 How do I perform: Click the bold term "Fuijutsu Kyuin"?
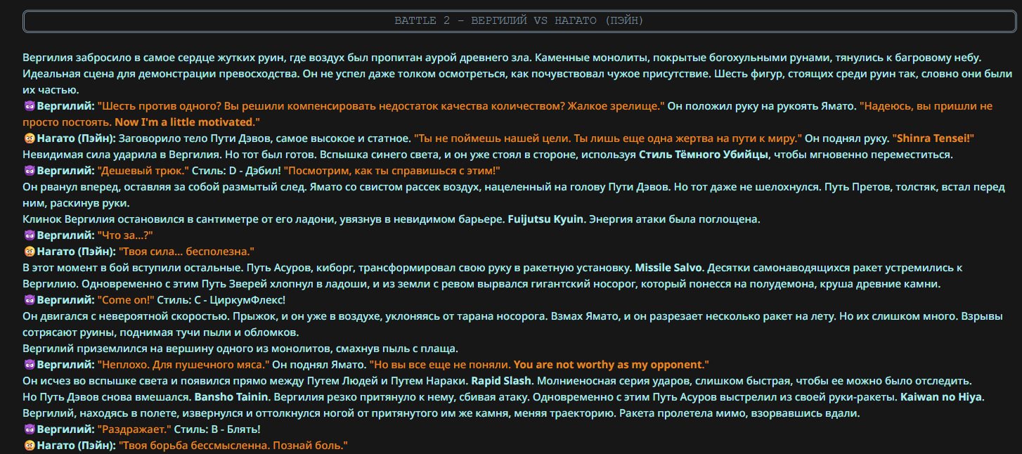pyautogui.click(x=545, y=219)
